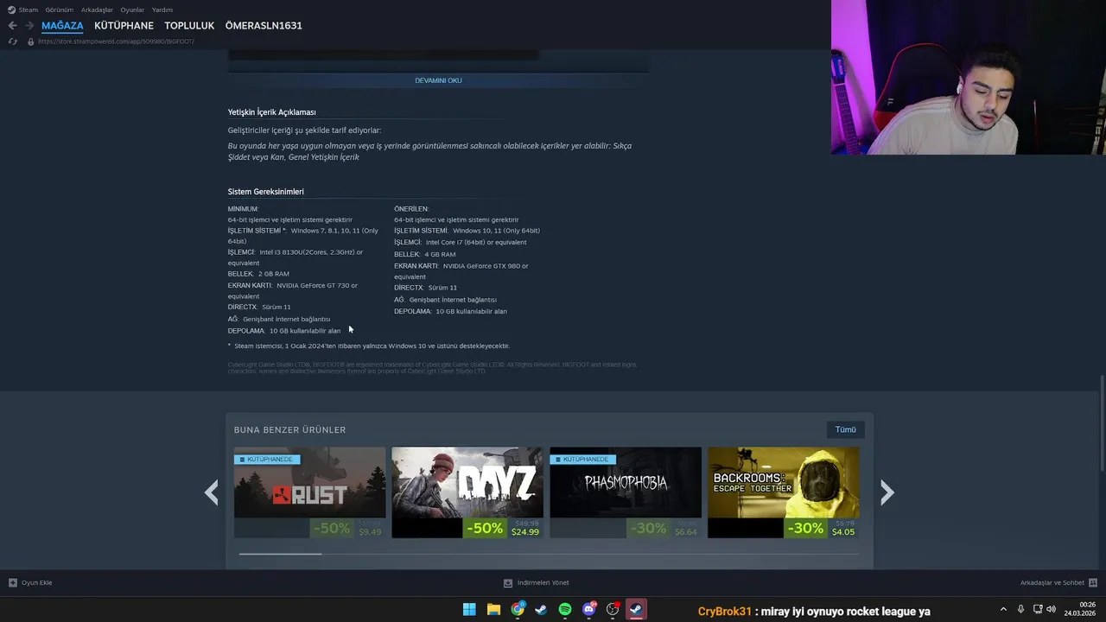This screenshot has height=622, width=1106.
Task: Open Chrome from the taskbar
Action: 518,610
